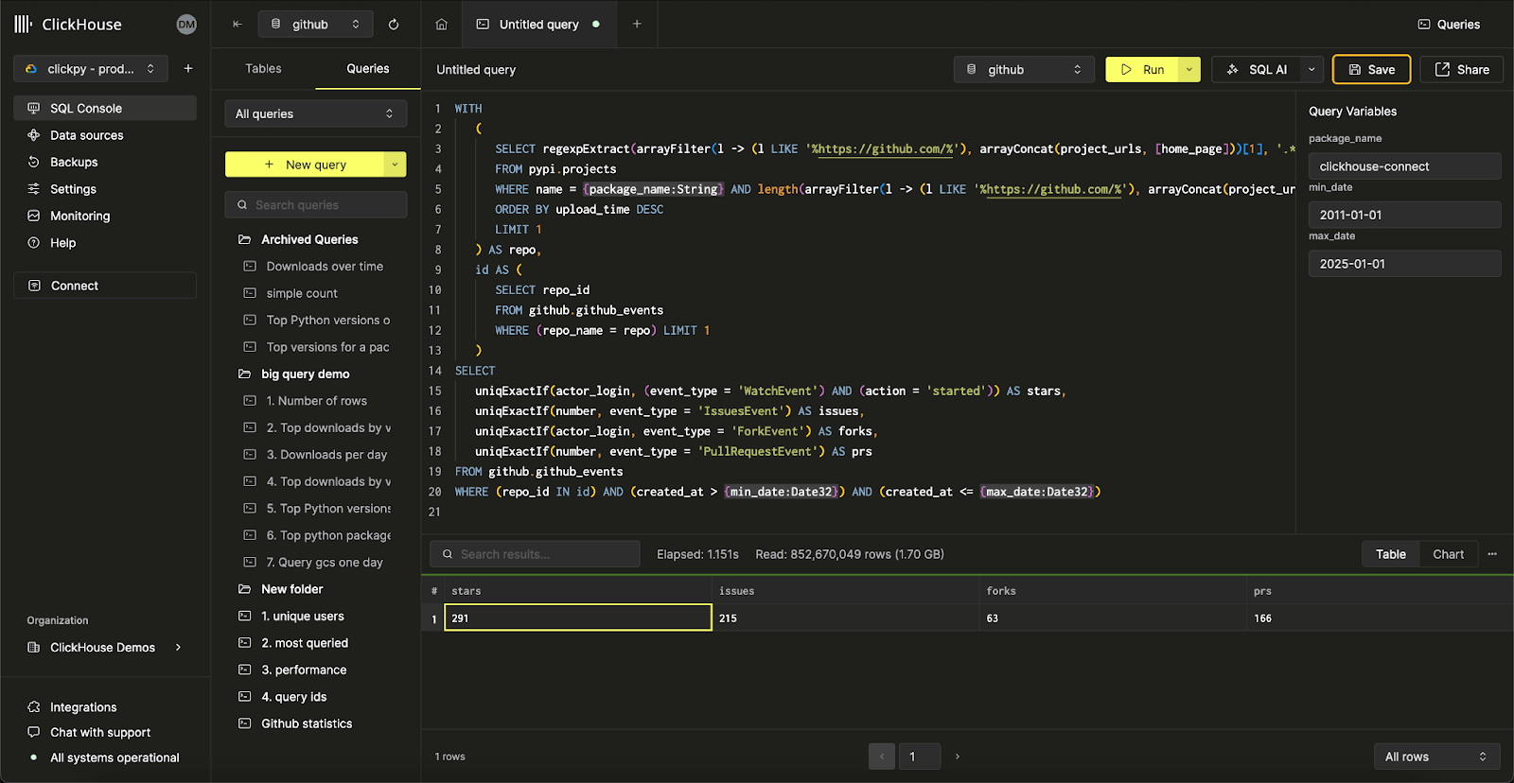Switch to the Tables tab
Image resolution: width=1514 pixels, height=783 pixels.
263,68
